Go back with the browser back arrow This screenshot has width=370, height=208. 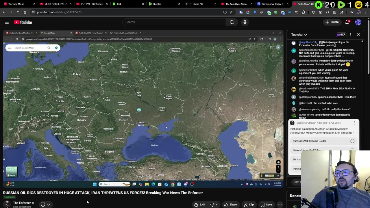[x=4, y=12]
